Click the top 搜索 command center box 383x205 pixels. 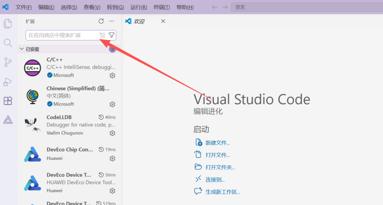(307, 7)
